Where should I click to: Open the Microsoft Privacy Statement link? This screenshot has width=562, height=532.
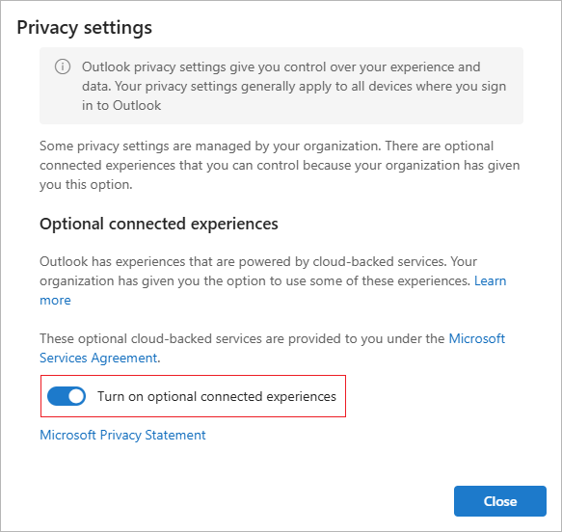click(x=122, y=435)
